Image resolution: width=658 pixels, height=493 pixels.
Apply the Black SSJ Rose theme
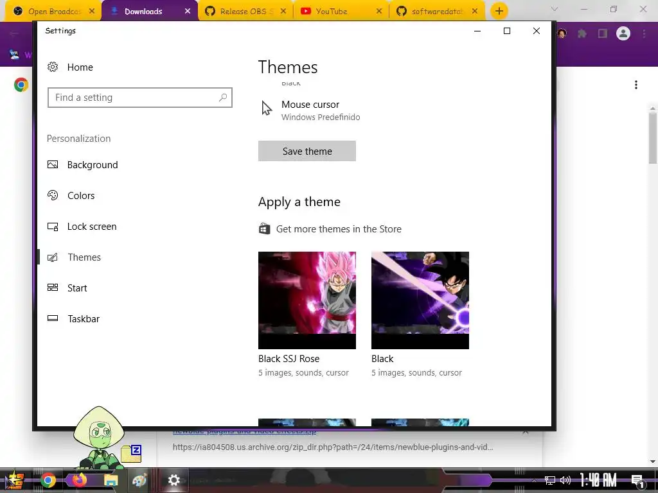[307, 300]
